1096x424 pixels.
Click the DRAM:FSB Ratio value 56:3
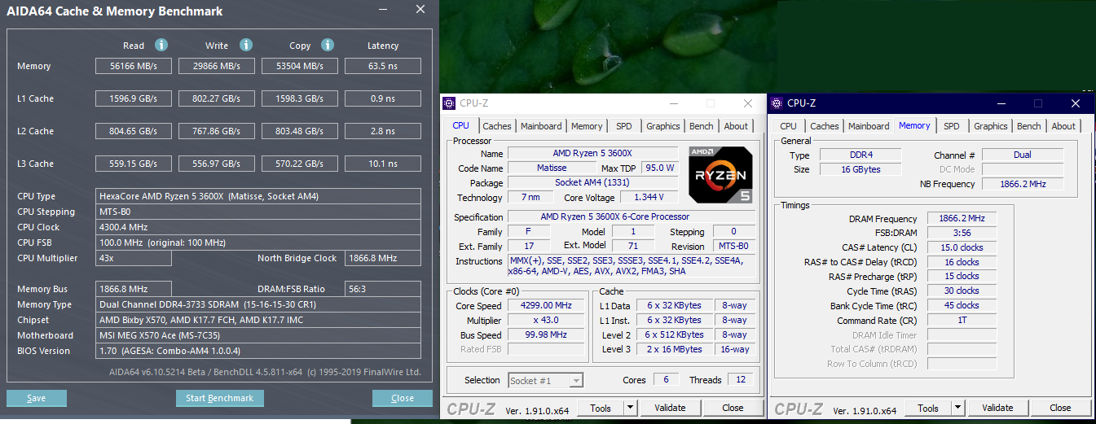point(382,289)
